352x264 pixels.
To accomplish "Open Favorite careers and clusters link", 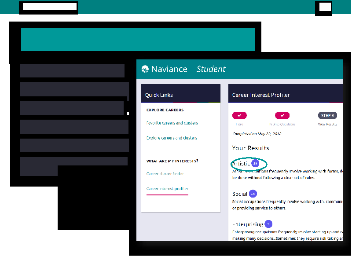I will 172,123.
